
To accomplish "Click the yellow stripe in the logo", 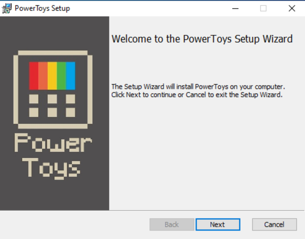I will [x=52, y=76].
